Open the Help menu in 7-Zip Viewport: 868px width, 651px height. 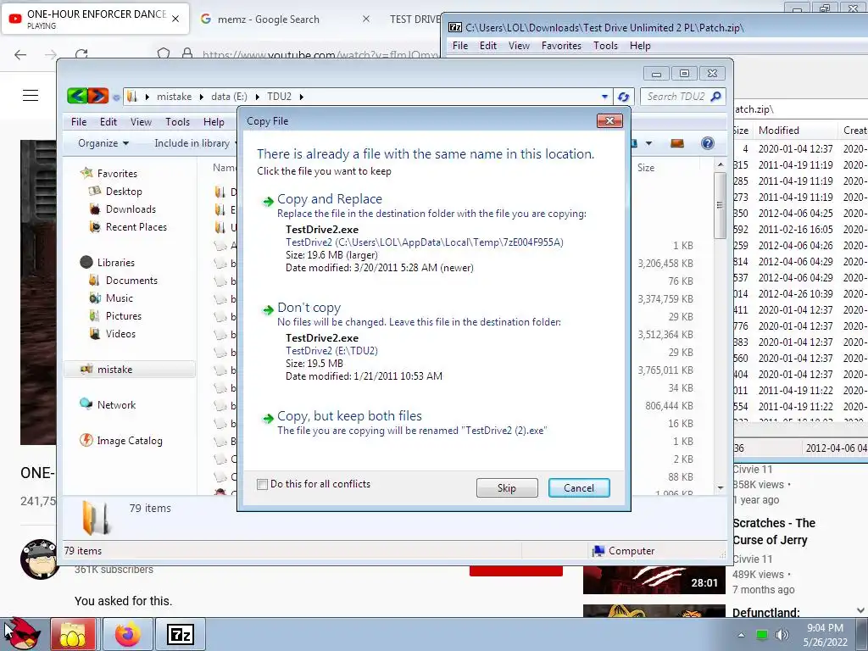pos(640,46)
